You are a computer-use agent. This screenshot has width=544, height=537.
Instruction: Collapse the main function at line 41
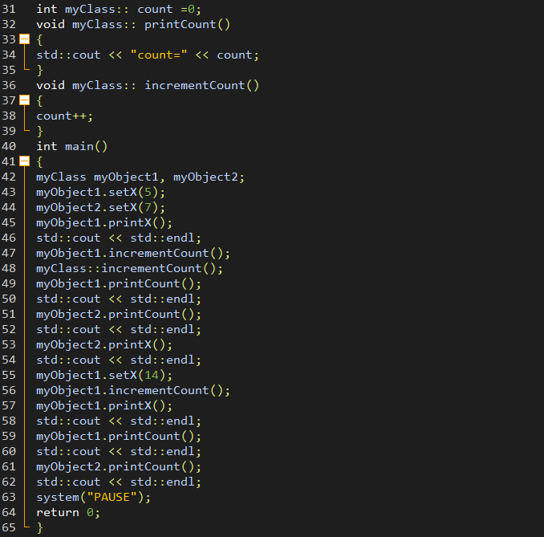(24, 161)
